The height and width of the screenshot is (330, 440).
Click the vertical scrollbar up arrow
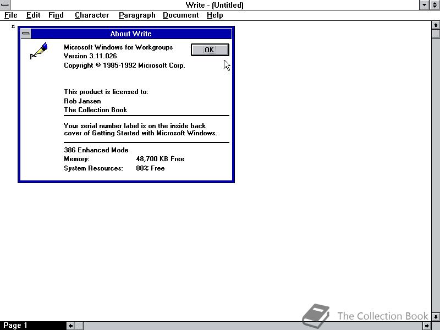pyautogui.click(x=436, y=25)
